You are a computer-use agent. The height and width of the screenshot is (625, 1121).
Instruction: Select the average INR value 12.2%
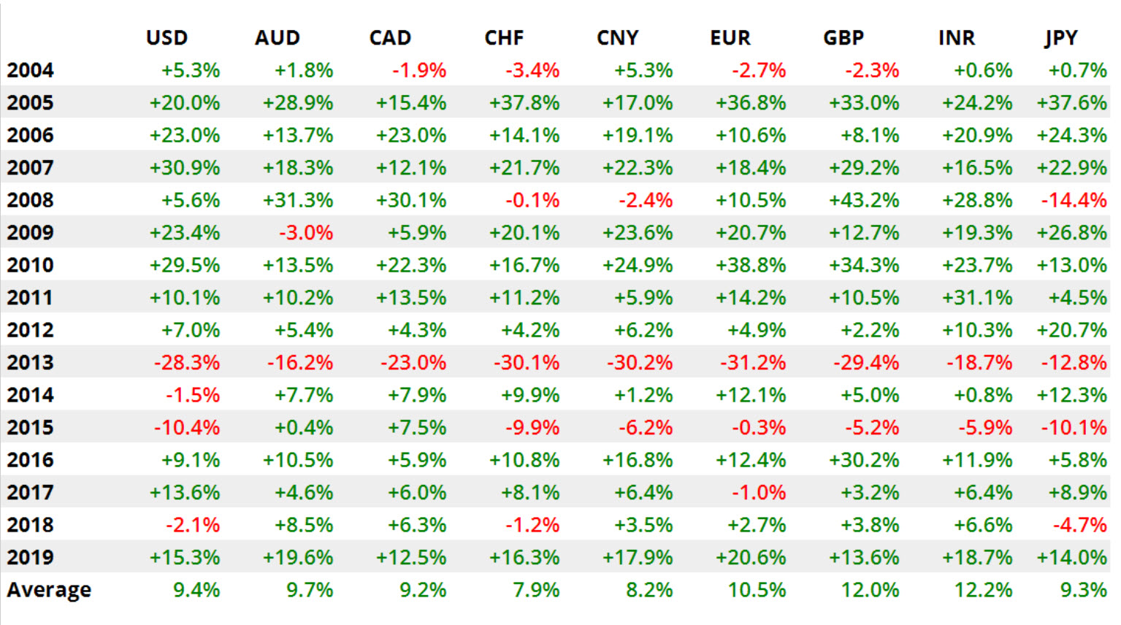(x=983, y=590)
